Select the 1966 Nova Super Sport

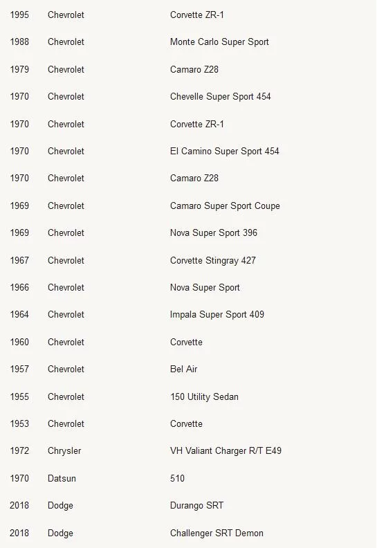tap(205, 288)
